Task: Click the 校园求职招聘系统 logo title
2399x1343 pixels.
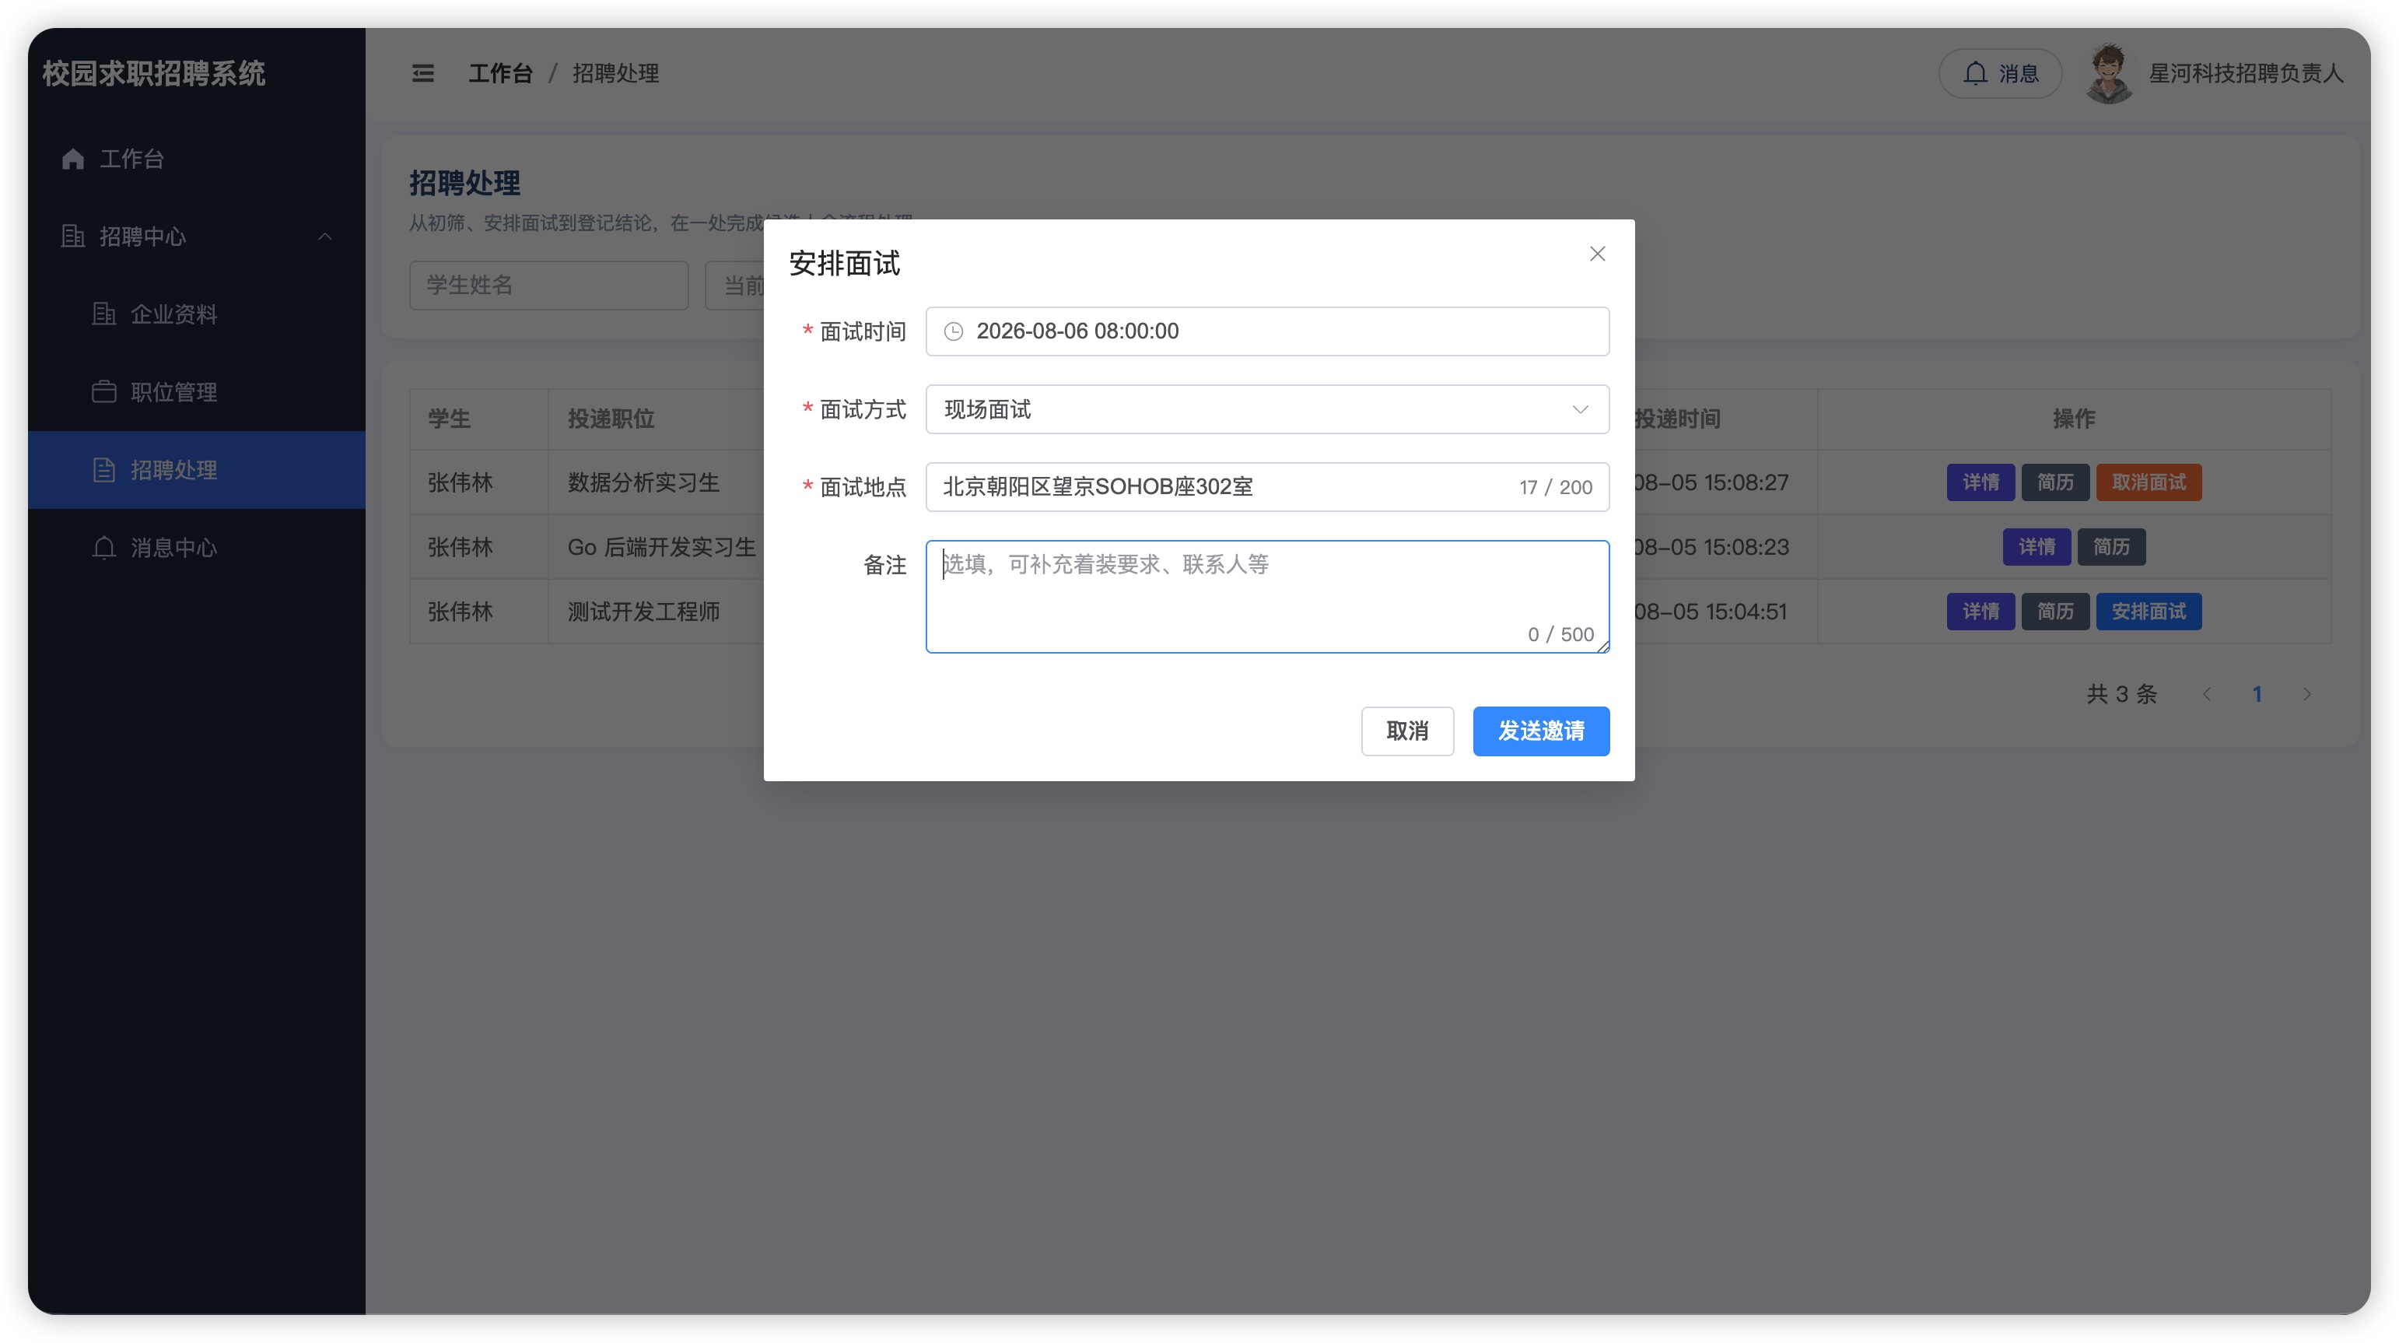Action: (x=154, y=74)
